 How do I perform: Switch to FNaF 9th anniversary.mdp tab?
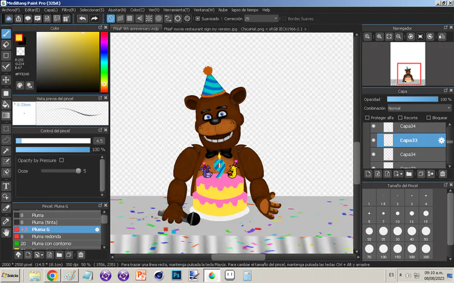coord(136,28)
